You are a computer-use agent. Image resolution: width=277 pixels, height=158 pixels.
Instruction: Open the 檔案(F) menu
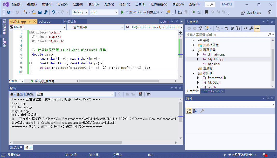click(x=17, y=4)
